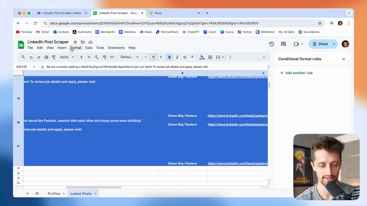Click the search menus magnifier icon
The image size is (367, 206).
pos(23,57)
